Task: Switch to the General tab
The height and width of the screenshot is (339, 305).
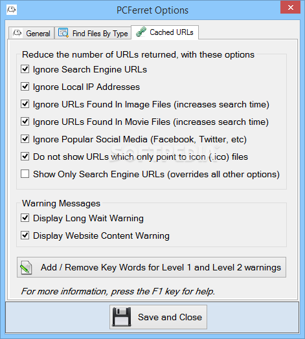Action: pos(31,33)
